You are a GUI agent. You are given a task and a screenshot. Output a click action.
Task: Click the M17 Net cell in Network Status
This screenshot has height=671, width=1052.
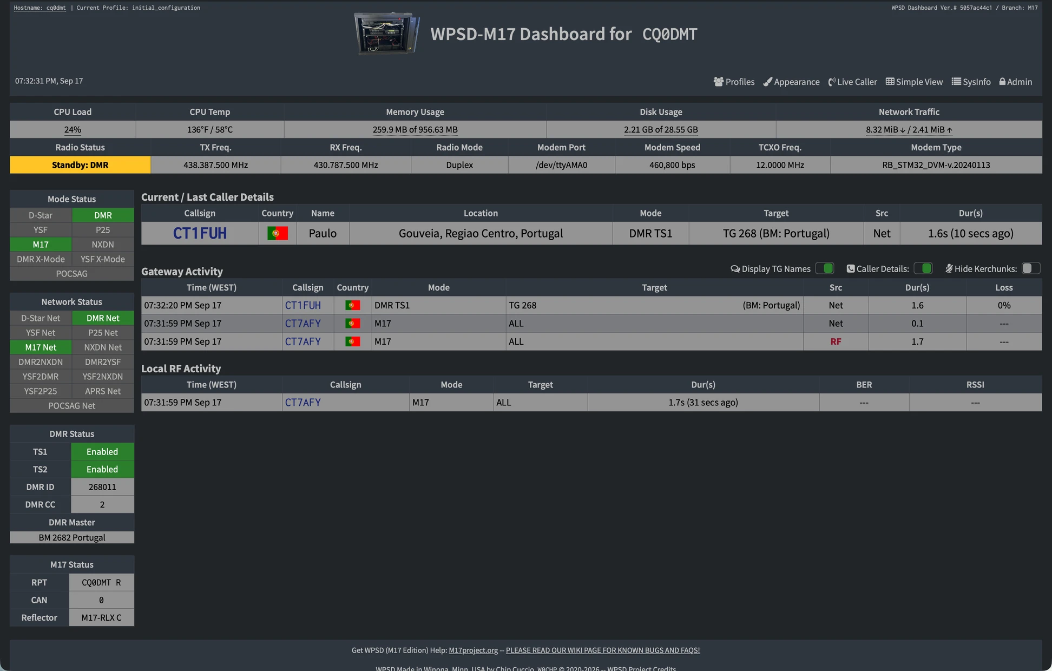click(41, 347)
